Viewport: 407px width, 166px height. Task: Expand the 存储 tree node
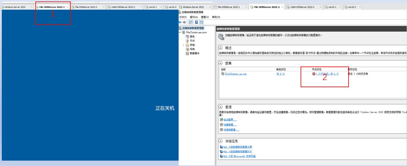click(183, 45)
